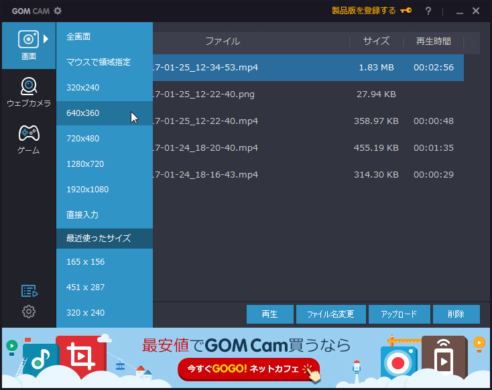
Task: Click the 再生 play button
Action: pos(270,314)
